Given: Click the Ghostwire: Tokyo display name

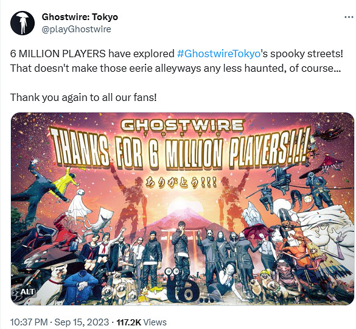Looking at the screenshot, I should (x=80, y=17).
